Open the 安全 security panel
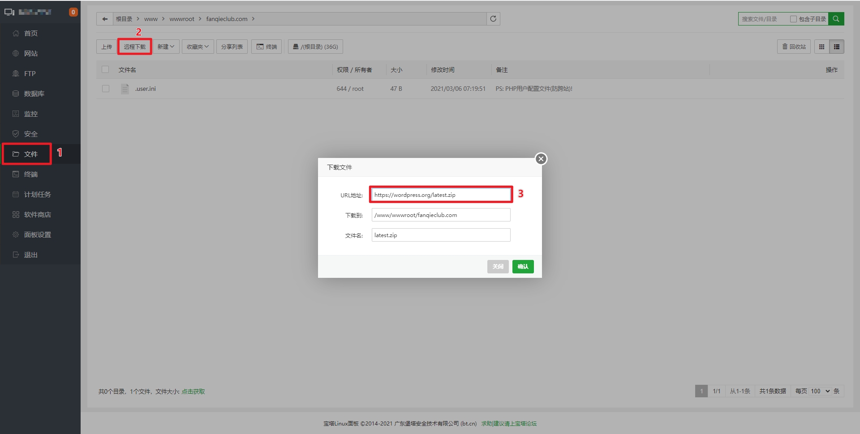Viewport: 860px width, 434px height. click(31, 133)
